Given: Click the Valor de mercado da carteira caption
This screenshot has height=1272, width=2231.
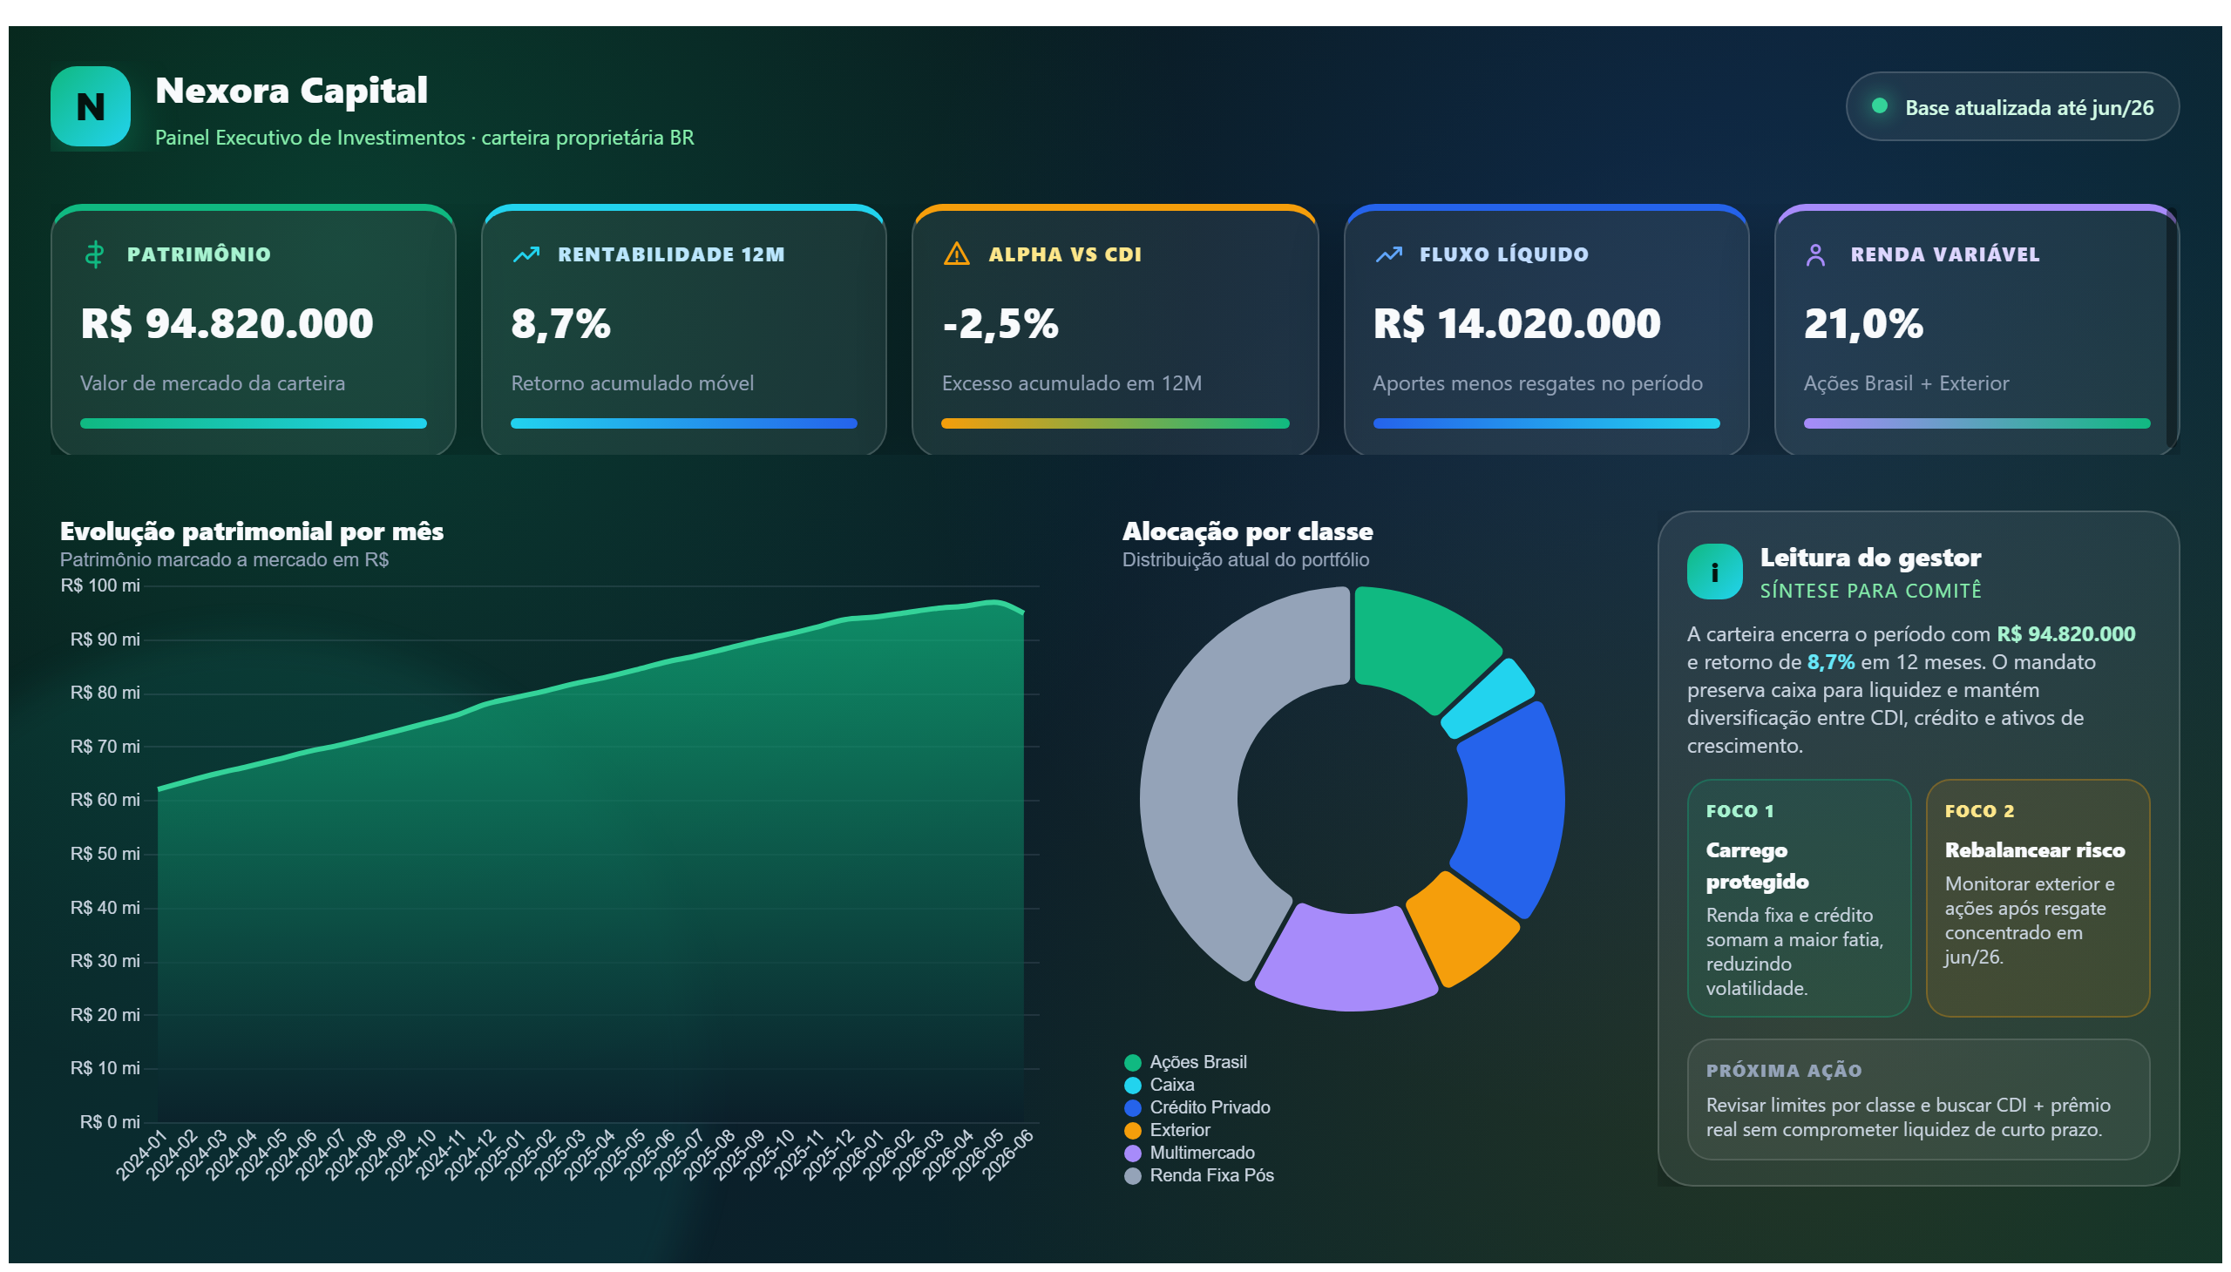Looking at the screenshot, I should click(213, 382).
